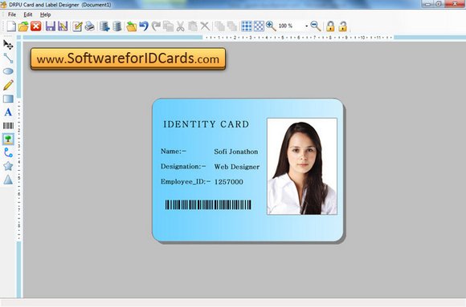Viewport: 466px width, 307px height.
Task: Open the Help menu
Action: tap(46, 14)
